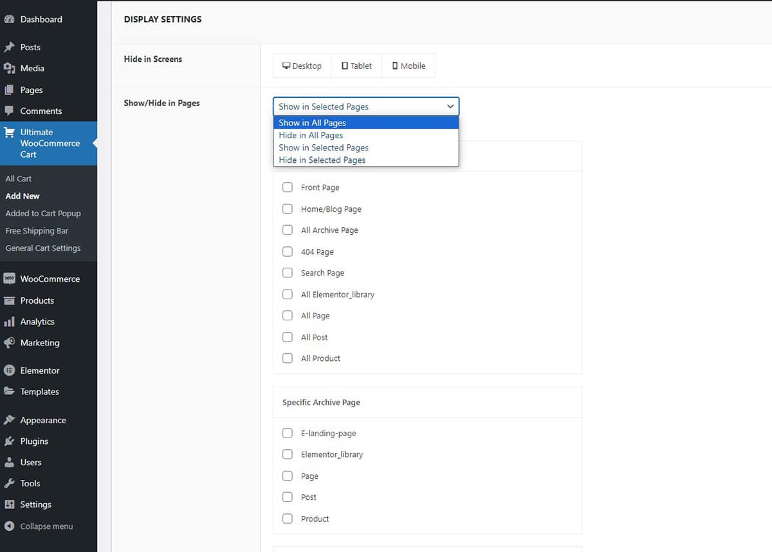Image resolution: width=772 pixels, height=552 pixels.
Task: Click the Hide in Screens label
Action: click(x=153, y=59)
